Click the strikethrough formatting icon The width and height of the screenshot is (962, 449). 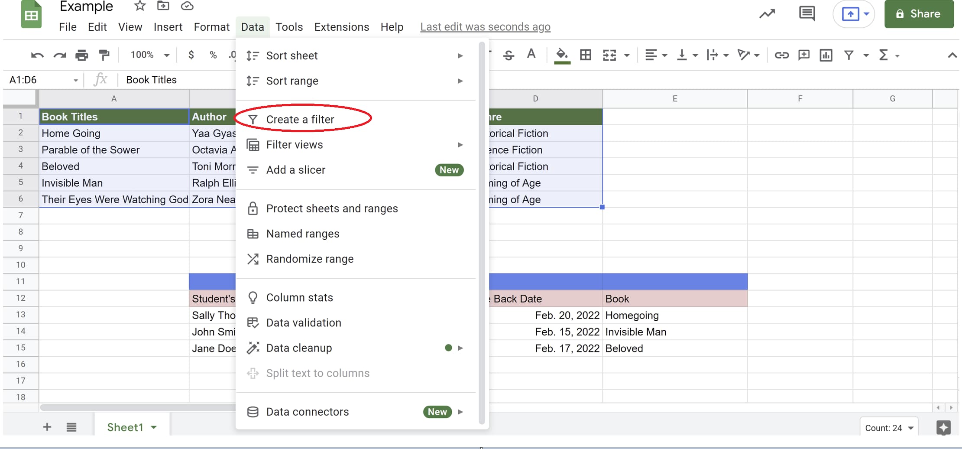tap(509, 55)
